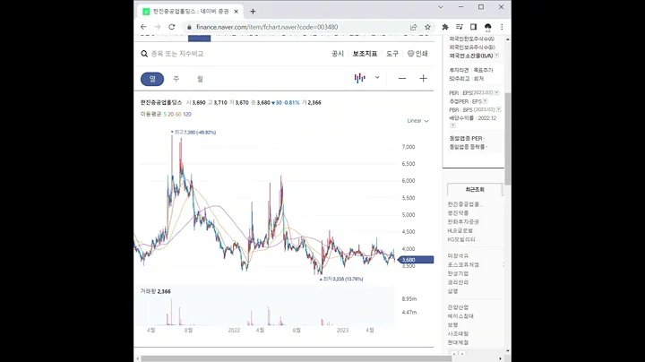Open the Linear scale dropdown
The height and width of the screenshot is (362, 645).
click(x=417, y=121)
